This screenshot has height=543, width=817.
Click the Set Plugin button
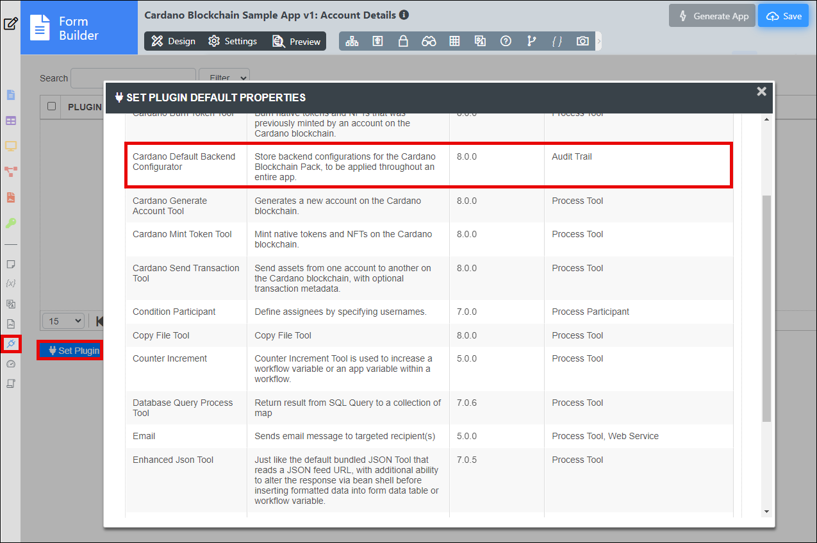[x=70, y=351]
